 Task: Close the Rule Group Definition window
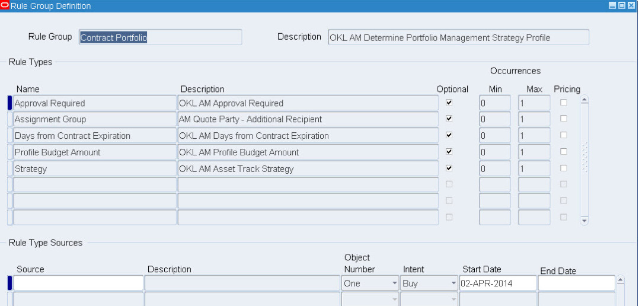click(631, 5)
